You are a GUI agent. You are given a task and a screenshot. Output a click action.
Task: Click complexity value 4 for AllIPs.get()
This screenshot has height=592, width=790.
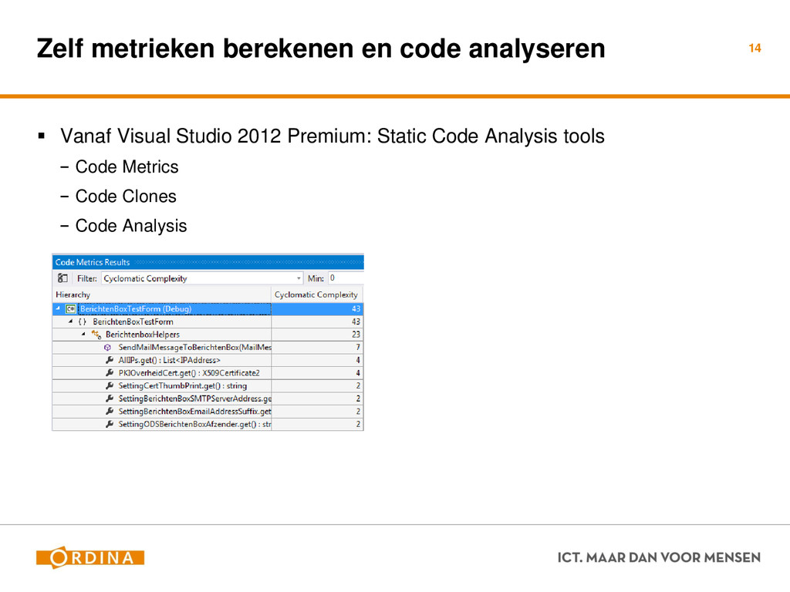tap(358, 360)
